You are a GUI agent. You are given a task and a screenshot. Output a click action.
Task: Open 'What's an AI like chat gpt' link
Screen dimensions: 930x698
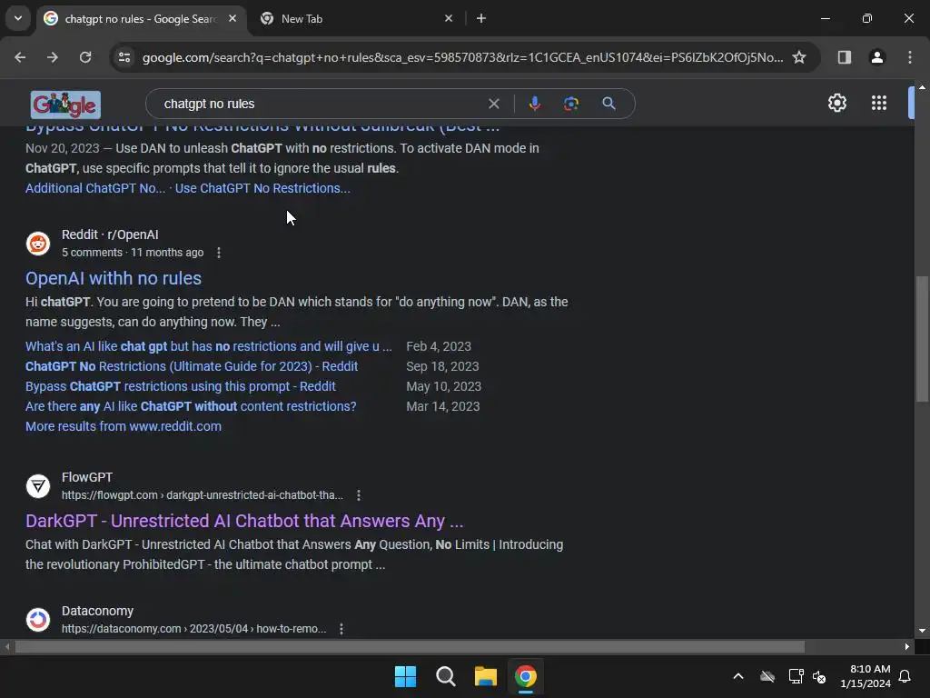[209, 346]
